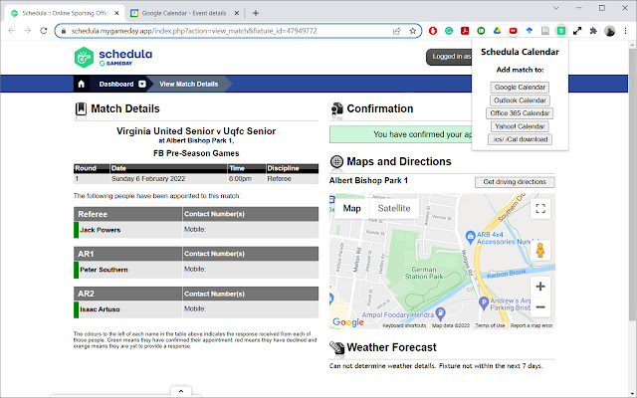Click the Virginia United Senior v Uqfc Senior title
This screenshot has height=398, width=637.
tap(196, 131)
